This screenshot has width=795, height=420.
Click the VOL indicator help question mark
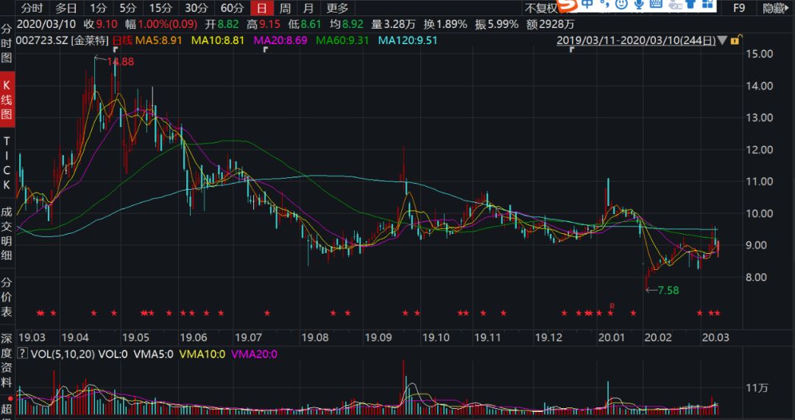point(21,355)
